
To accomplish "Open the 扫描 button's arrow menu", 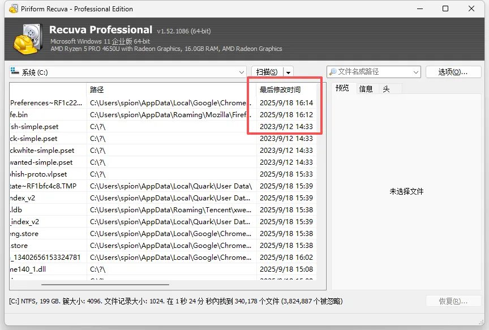I will coord(289,72).
